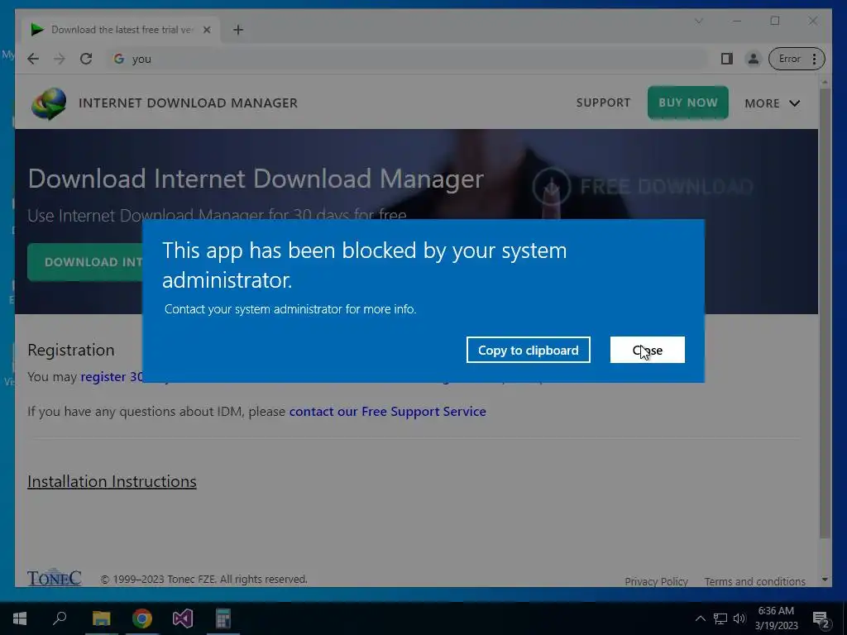Image resolution: width=847 pixels, height=635 pixels.
Task: Open Chrome side panel
Action: click(727, 59)
